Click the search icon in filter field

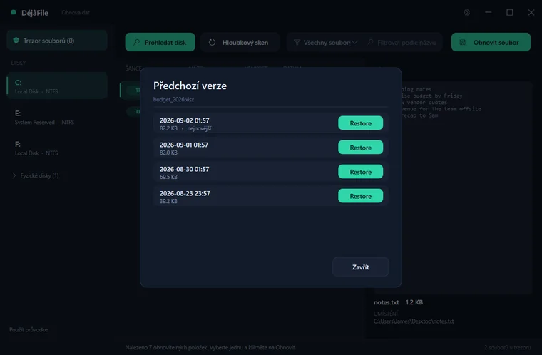coord(370,42)
